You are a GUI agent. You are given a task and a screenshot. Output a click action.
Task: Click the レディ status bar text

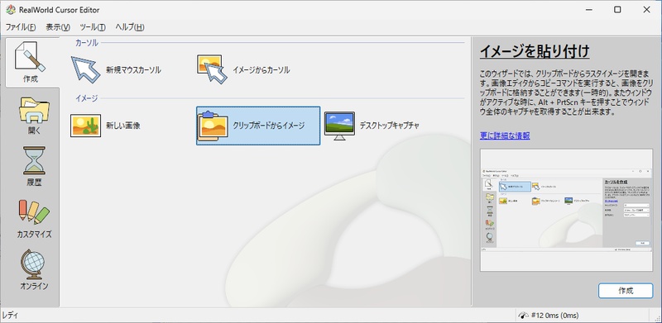point(10,316)
